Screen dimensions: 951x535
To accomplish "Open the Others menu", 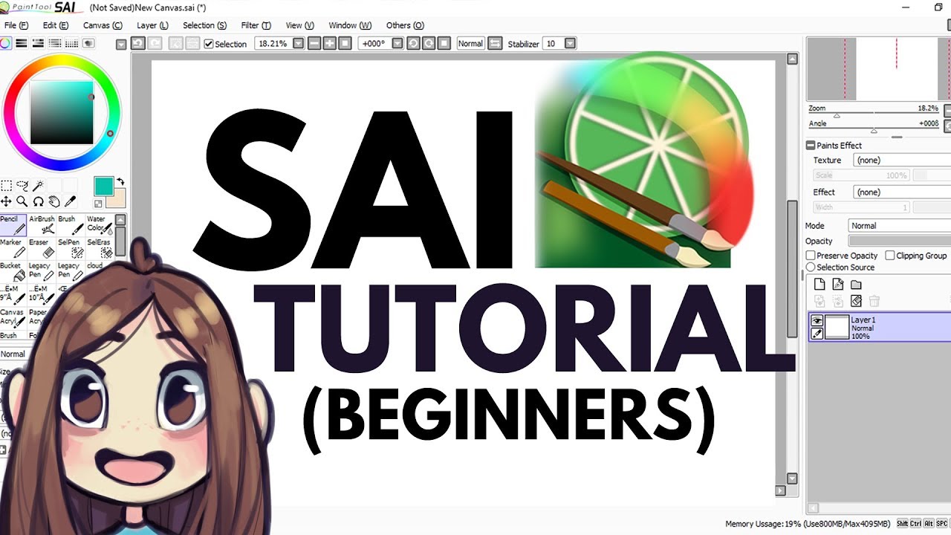I will point(405,25).
